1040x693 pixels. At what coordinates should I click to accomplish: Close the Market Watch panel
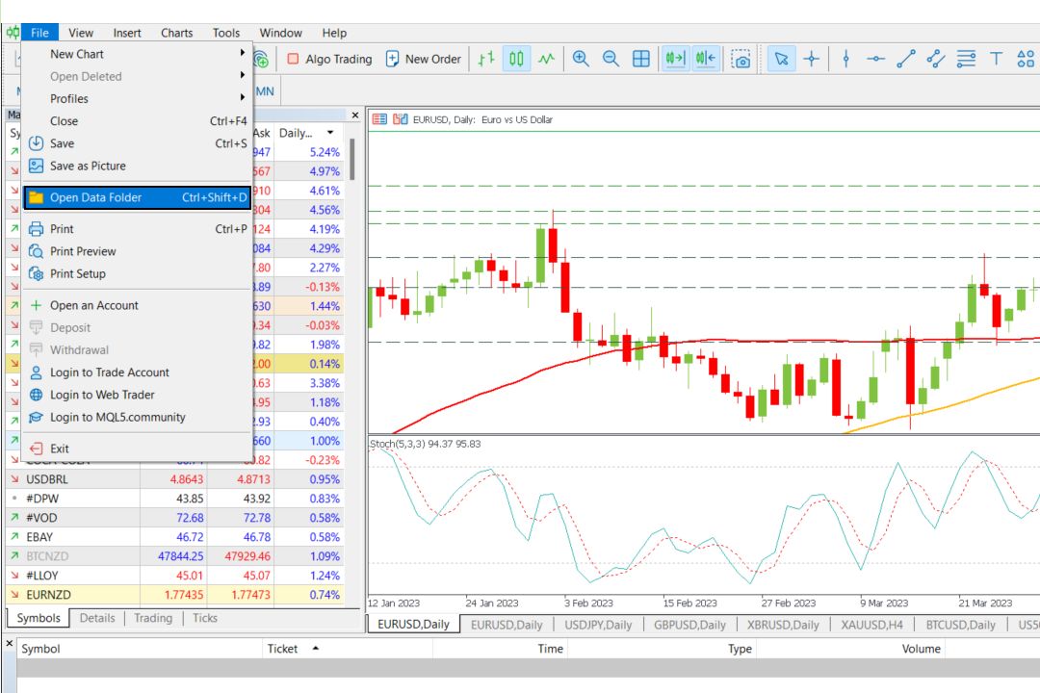[354, 115]
